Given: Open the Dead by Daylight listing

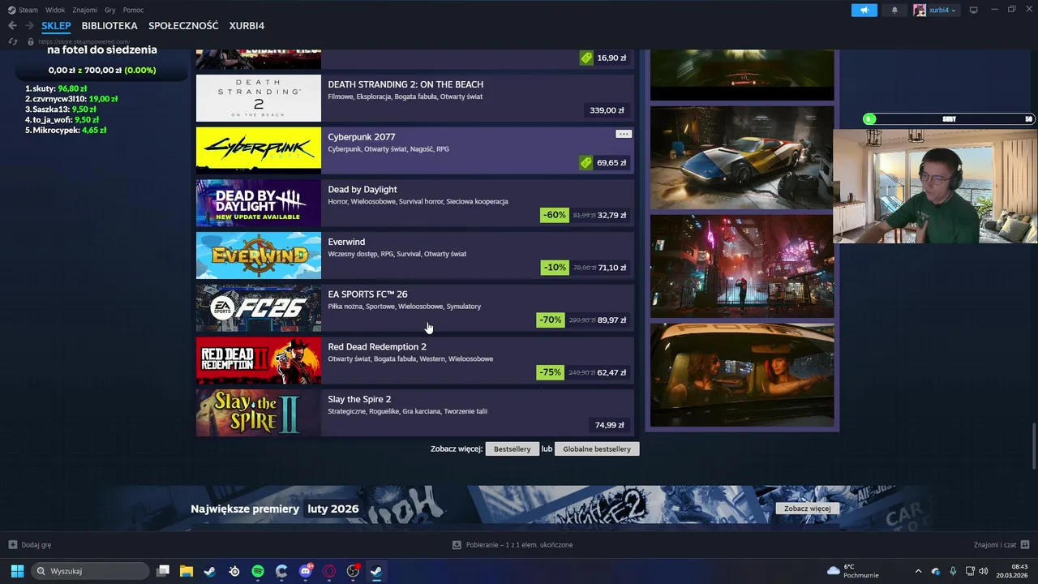Looking at the screenshot, I should (x=414, y=203).
